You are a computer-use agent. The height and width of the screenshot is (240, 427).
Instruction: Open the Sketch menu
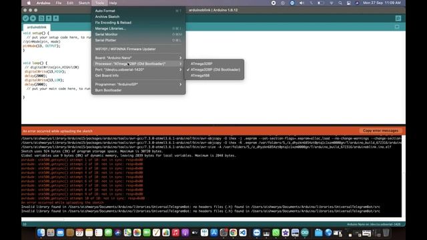coord(84,3)
